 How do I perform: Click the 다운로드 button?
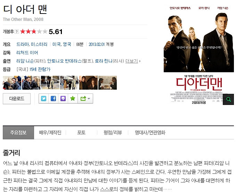tap(17, 99)
